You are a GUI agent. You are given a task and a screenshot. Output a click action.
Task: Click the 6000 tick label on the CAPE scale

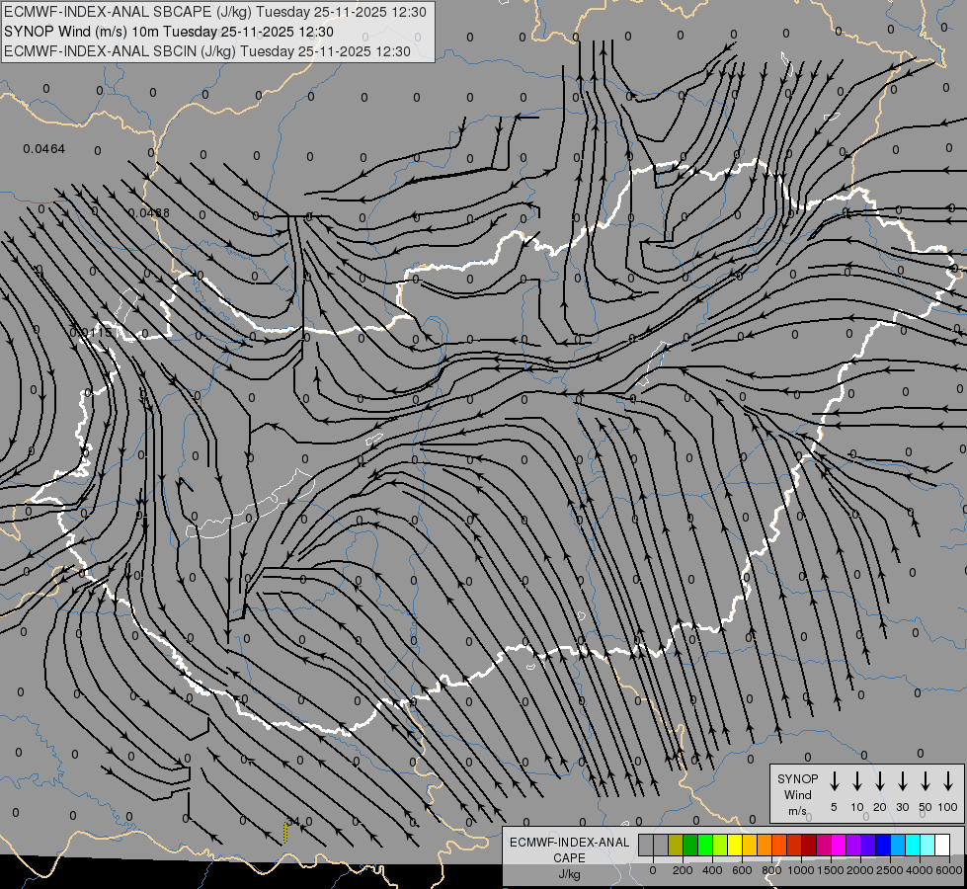click(x=949, y=870)
